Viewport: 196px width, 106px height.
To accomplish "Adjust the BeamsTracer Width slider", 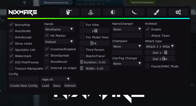I will pyautogui.click(x=95, y=68).
